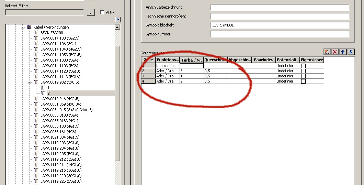Select Farbe / Nr. cell with value 3
This screenshot has width=364, height=185.
192,71
